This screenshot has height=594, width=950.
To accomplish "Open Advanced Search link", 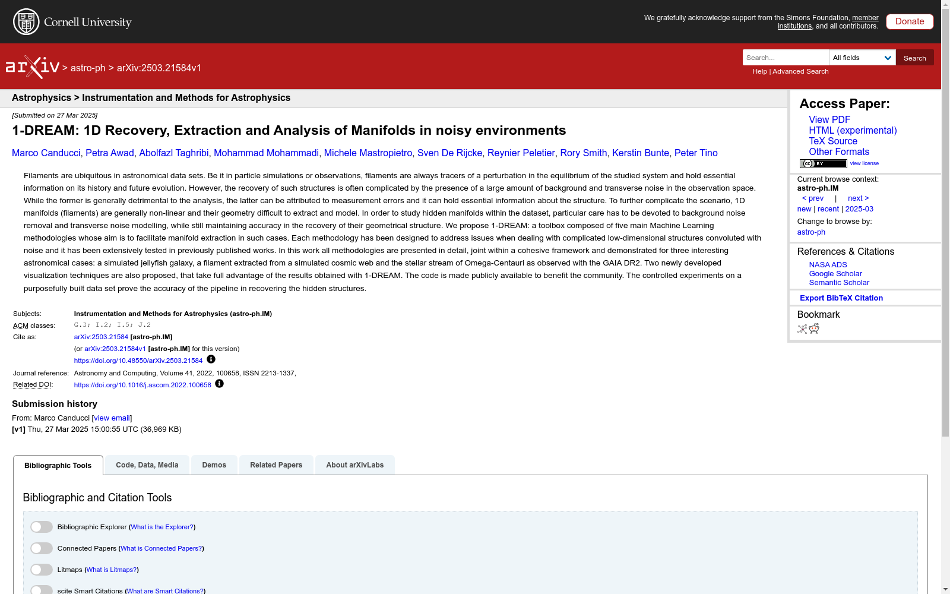I will tap(800, 71).
